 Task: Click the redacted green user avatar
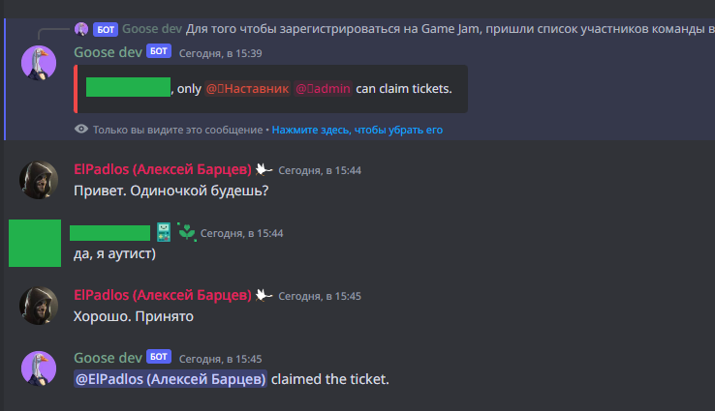(35, 243)
